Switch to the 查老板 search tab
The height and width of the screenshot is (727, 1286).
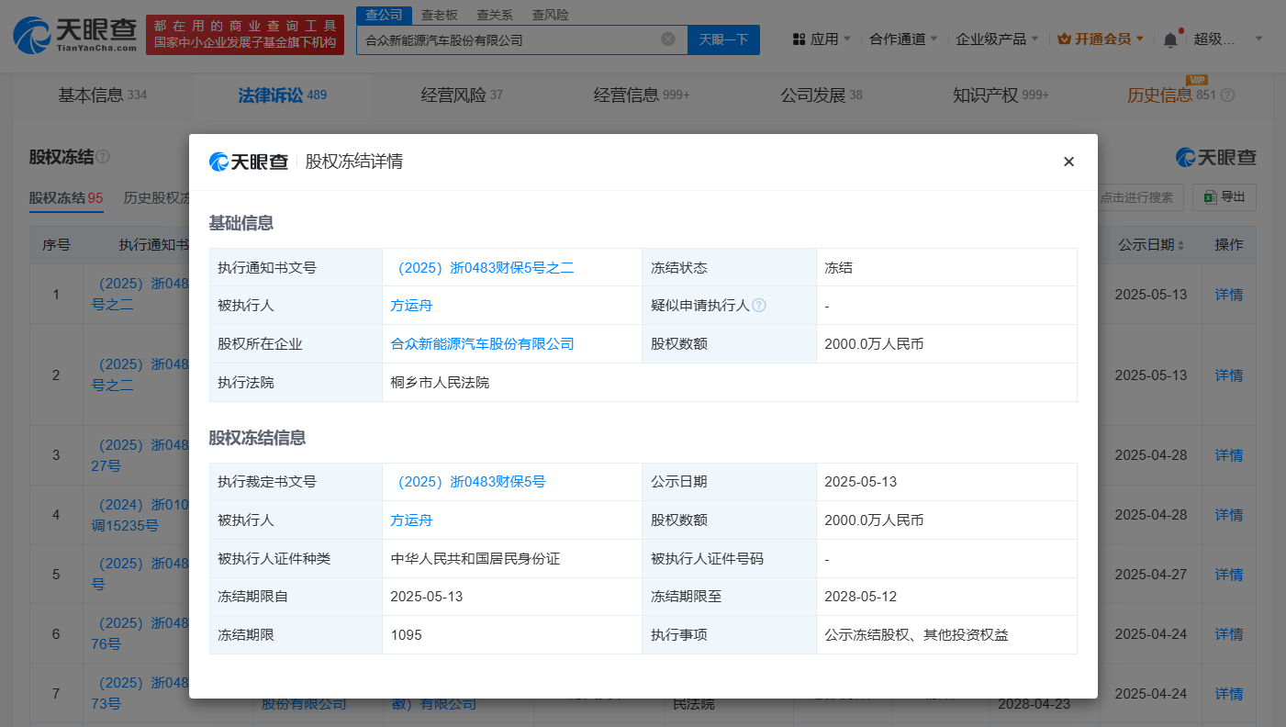click(439, 15)
